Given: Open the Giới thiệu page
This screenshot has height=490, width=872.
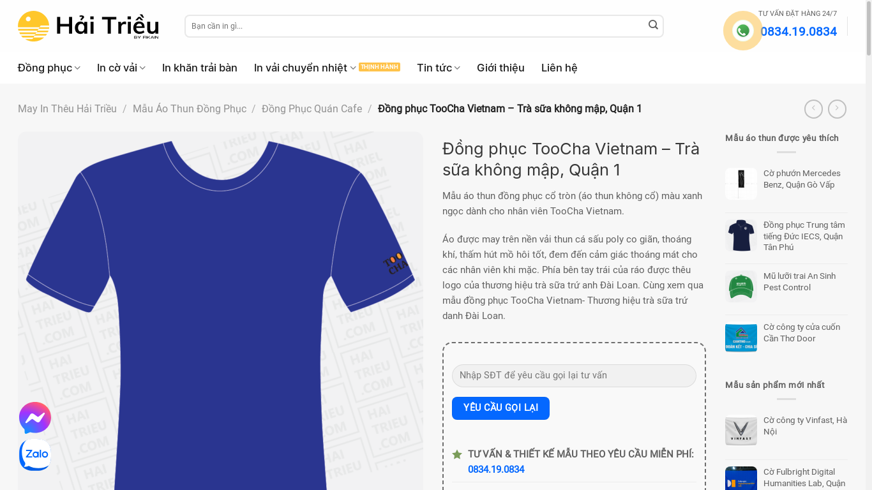Looking at the screenshot, I should click(500, 68).
